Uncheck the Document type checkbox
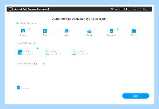 click(x=118, y=29)
